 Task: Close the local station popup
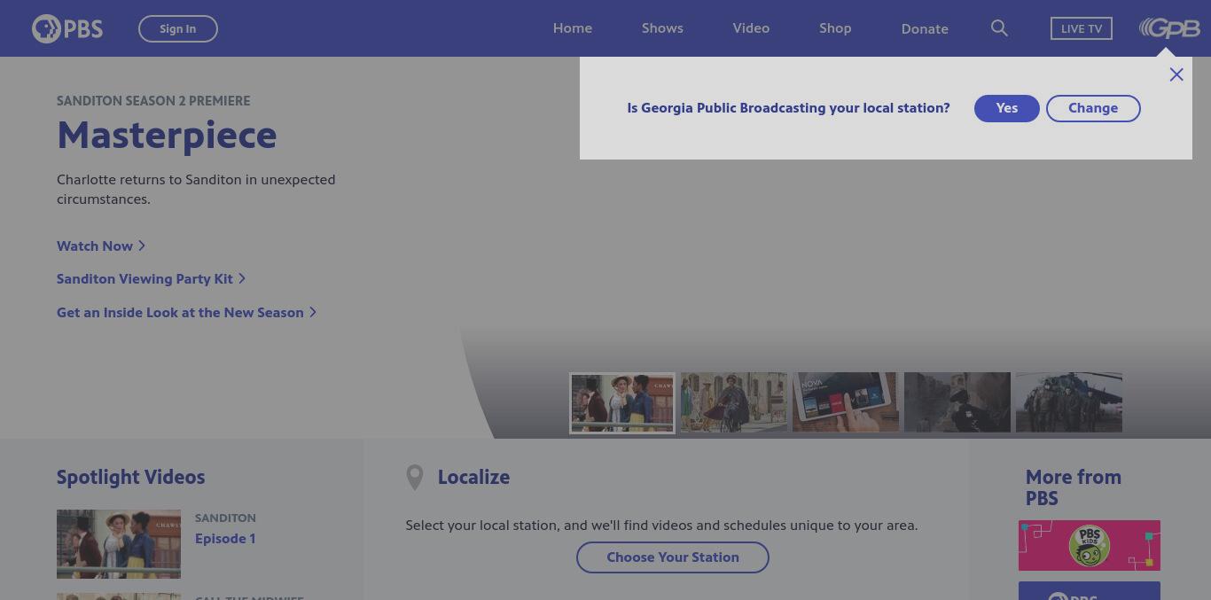pyautogui.click(x=1176, y=74)
